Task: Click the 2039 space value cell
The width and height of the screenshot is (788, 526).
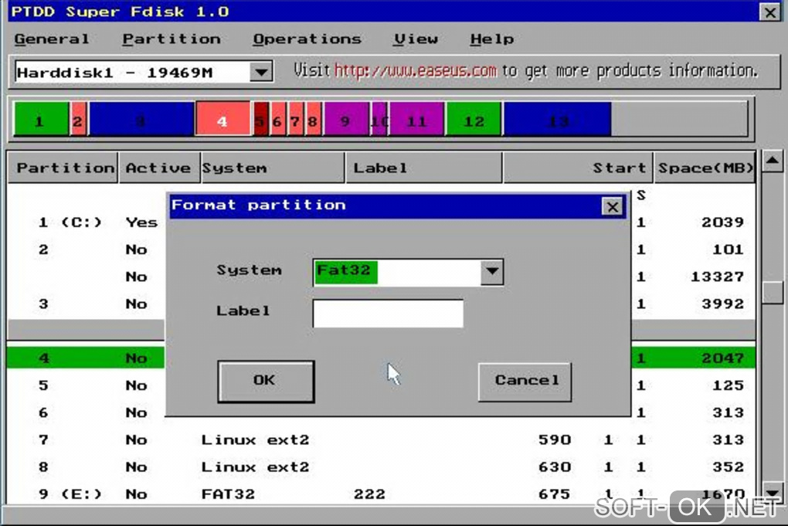Action: click(722, 222)
